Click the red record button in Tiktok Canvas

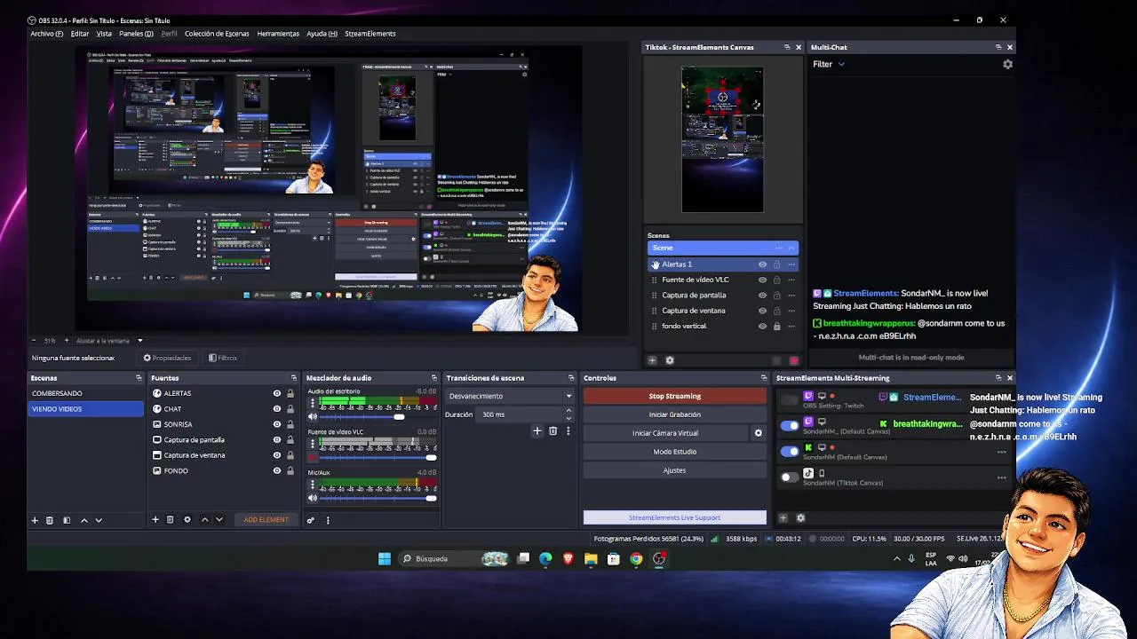793,361
